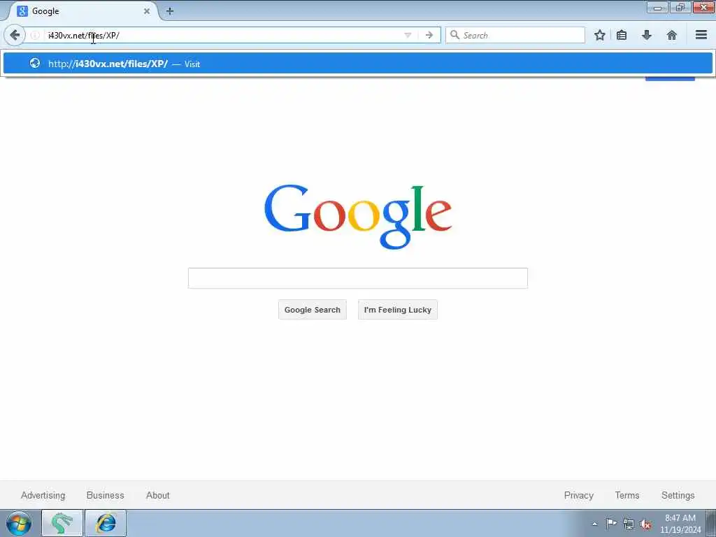Select the Google tab
The width and height of the screenshot is (716, 537).
coord(83,11)
